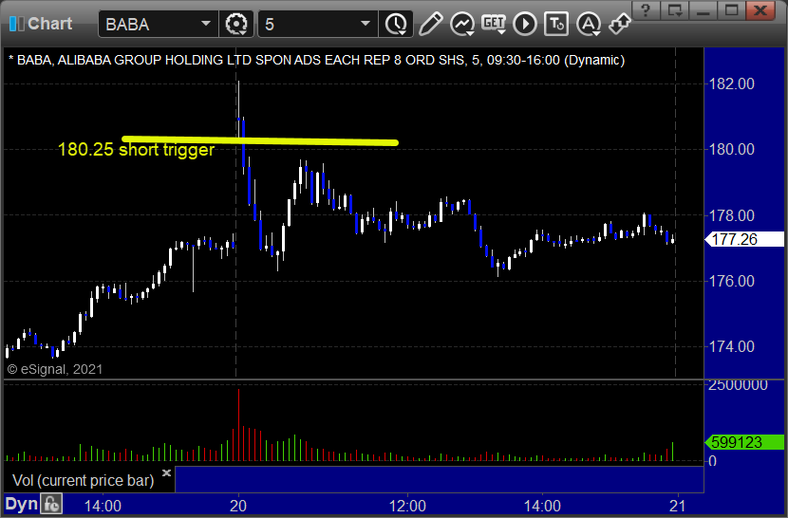Click the date label 21 on time axis
The image size is (788, 518).
[x=678, y=506]
